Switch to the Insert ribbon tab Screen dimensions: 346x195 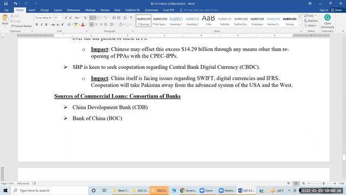coord(32,10)
